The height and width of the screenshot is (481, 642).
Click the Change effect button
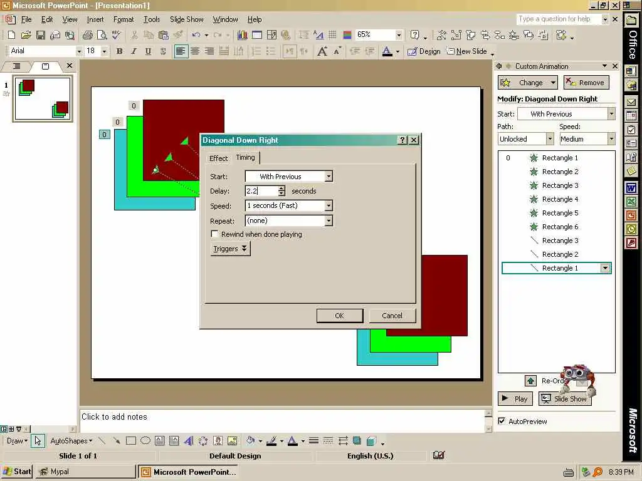pos(527,82)
